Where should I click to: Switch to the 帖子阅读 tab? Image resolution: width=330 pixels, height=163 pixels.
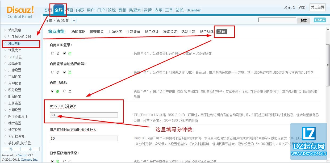tap(207, 32)
